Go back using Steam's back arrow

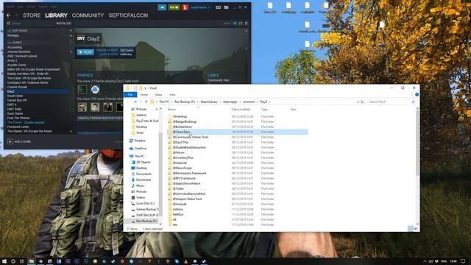pyautogui.click(x=8, y=15)
